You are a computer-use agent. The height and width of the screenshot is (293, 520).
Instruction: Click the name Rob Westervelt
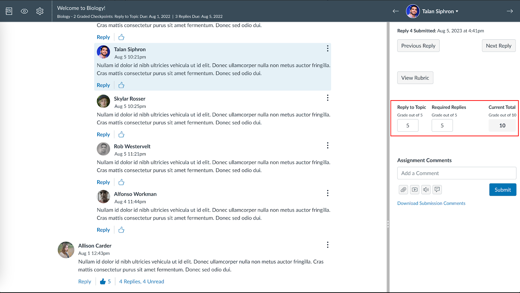[x=132, y=146]
